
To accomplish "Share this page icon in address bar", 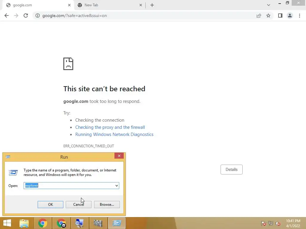I will coord(259,16).
